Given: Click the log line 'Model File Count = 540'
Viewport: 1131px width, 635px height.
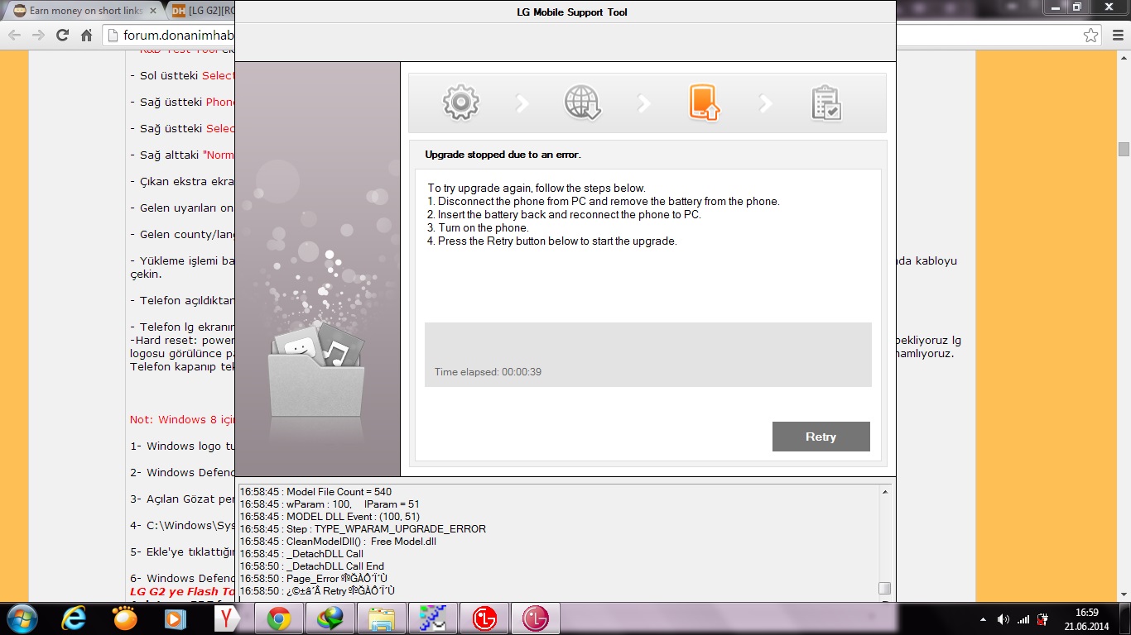Looking at the screenshot, I should coord(315,492).
